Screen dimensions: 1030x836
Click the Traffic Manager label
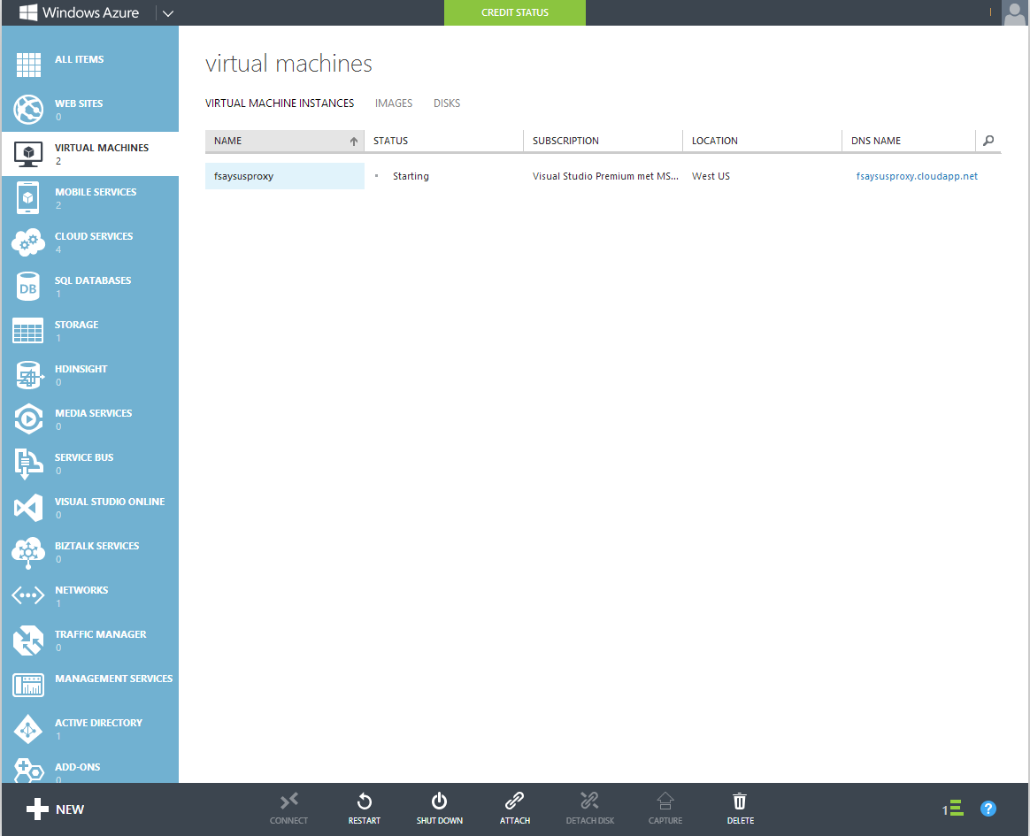point(101,634)
